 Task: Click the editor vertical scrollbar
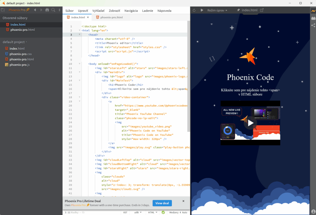click(x=189, y=76)
